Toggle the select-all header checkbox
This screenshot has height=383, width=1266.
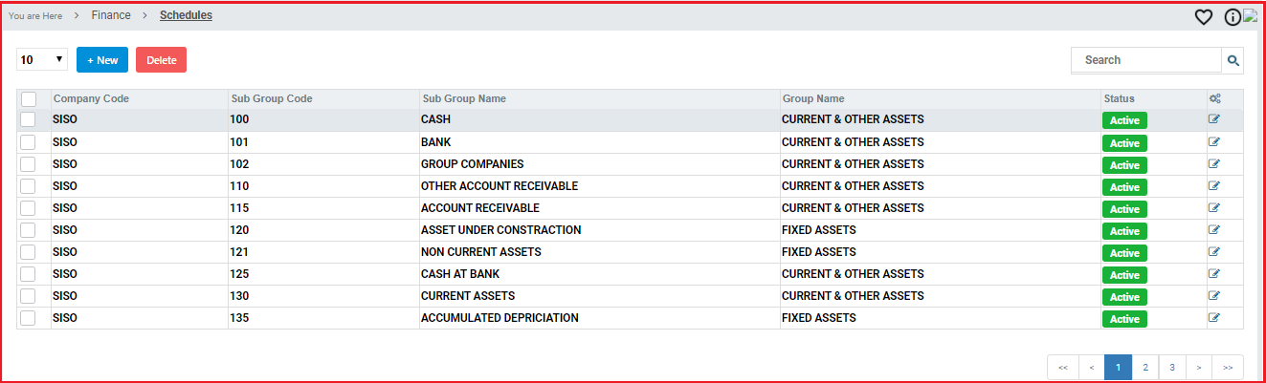(x=29, y=99)
